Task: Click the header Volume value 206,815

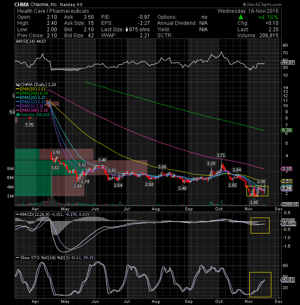Action: tap(269, 36)
